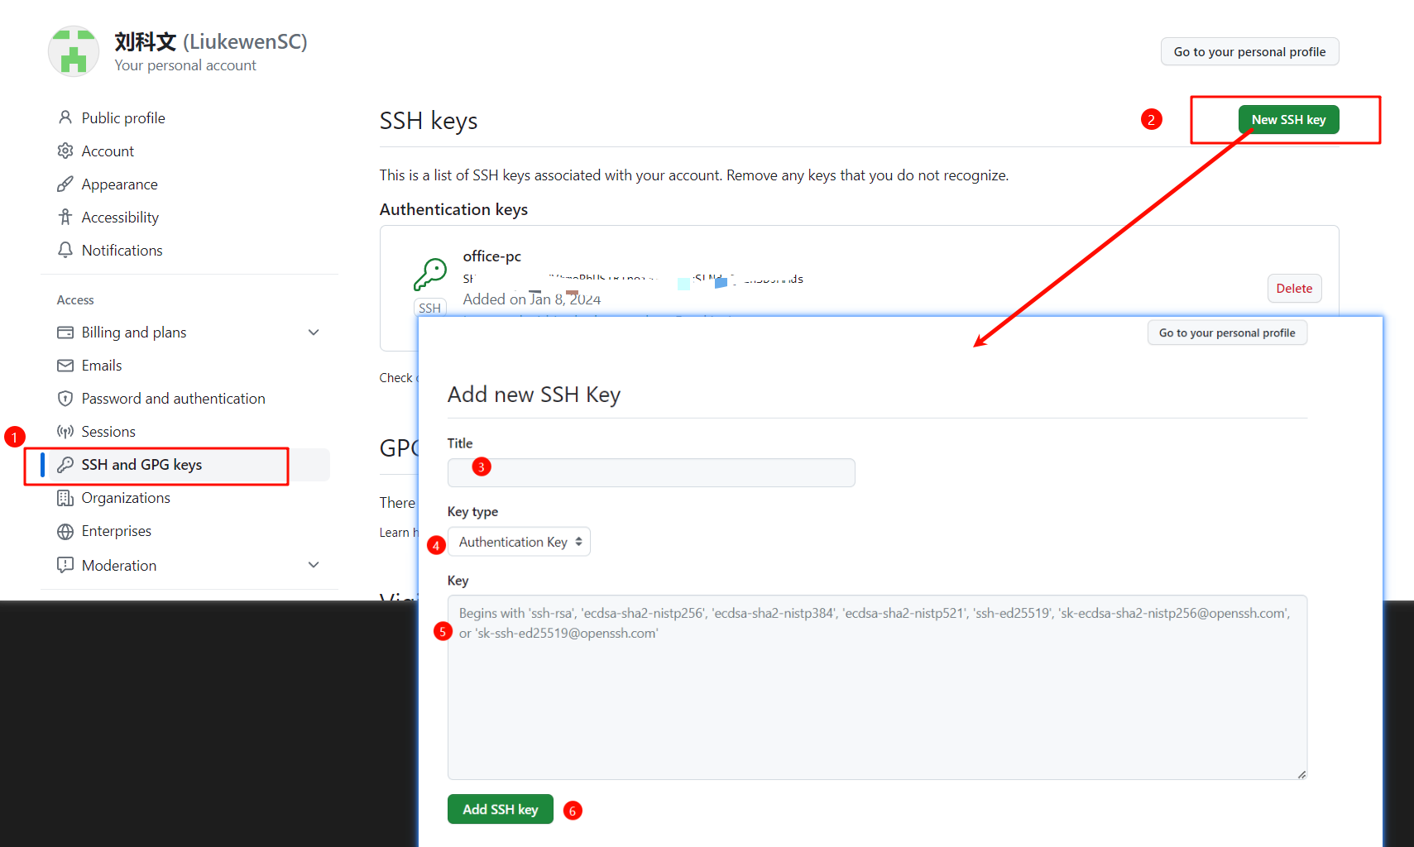Click the Password shield icon
The image size is (1414, 847).
point(65,399)
